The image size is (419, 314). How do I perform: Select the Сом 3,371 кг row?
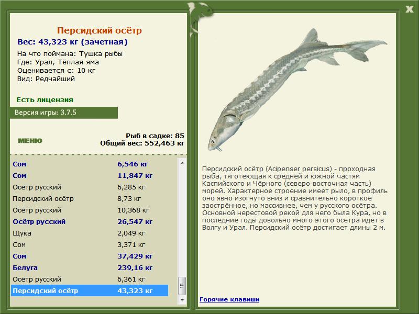(90, 244)
